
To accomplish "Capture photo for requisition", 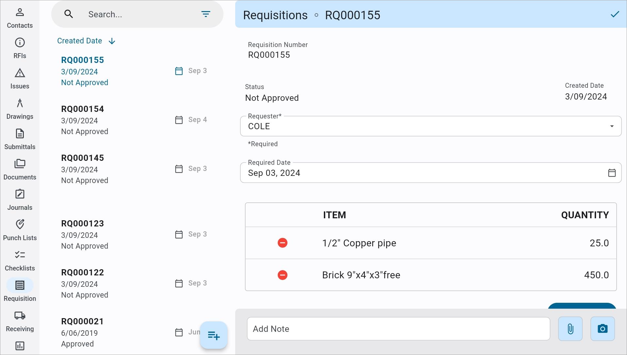I will point(603,329).
